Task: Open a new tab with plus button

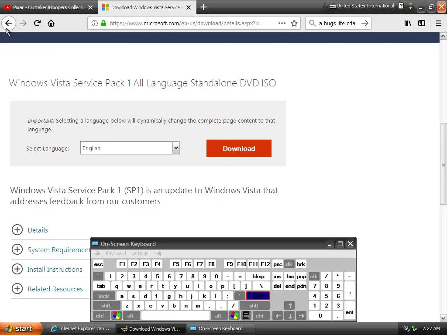Action: coord(203,7)
